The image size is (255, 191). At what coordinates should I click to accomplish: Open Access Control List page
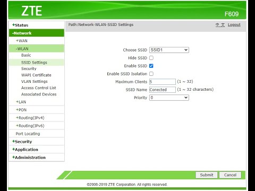point(39,88)
